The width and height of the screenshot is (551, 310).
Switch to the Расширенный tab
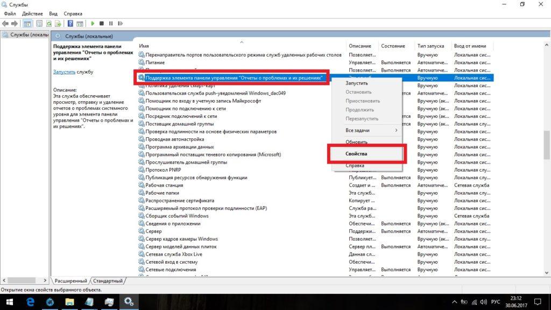pos(70,281)
